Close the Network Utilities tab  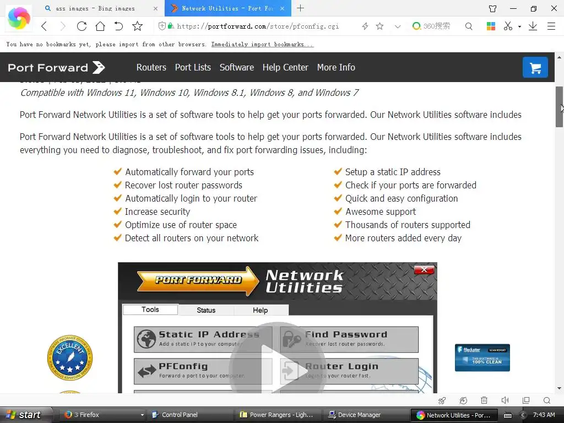coord(283,8)
